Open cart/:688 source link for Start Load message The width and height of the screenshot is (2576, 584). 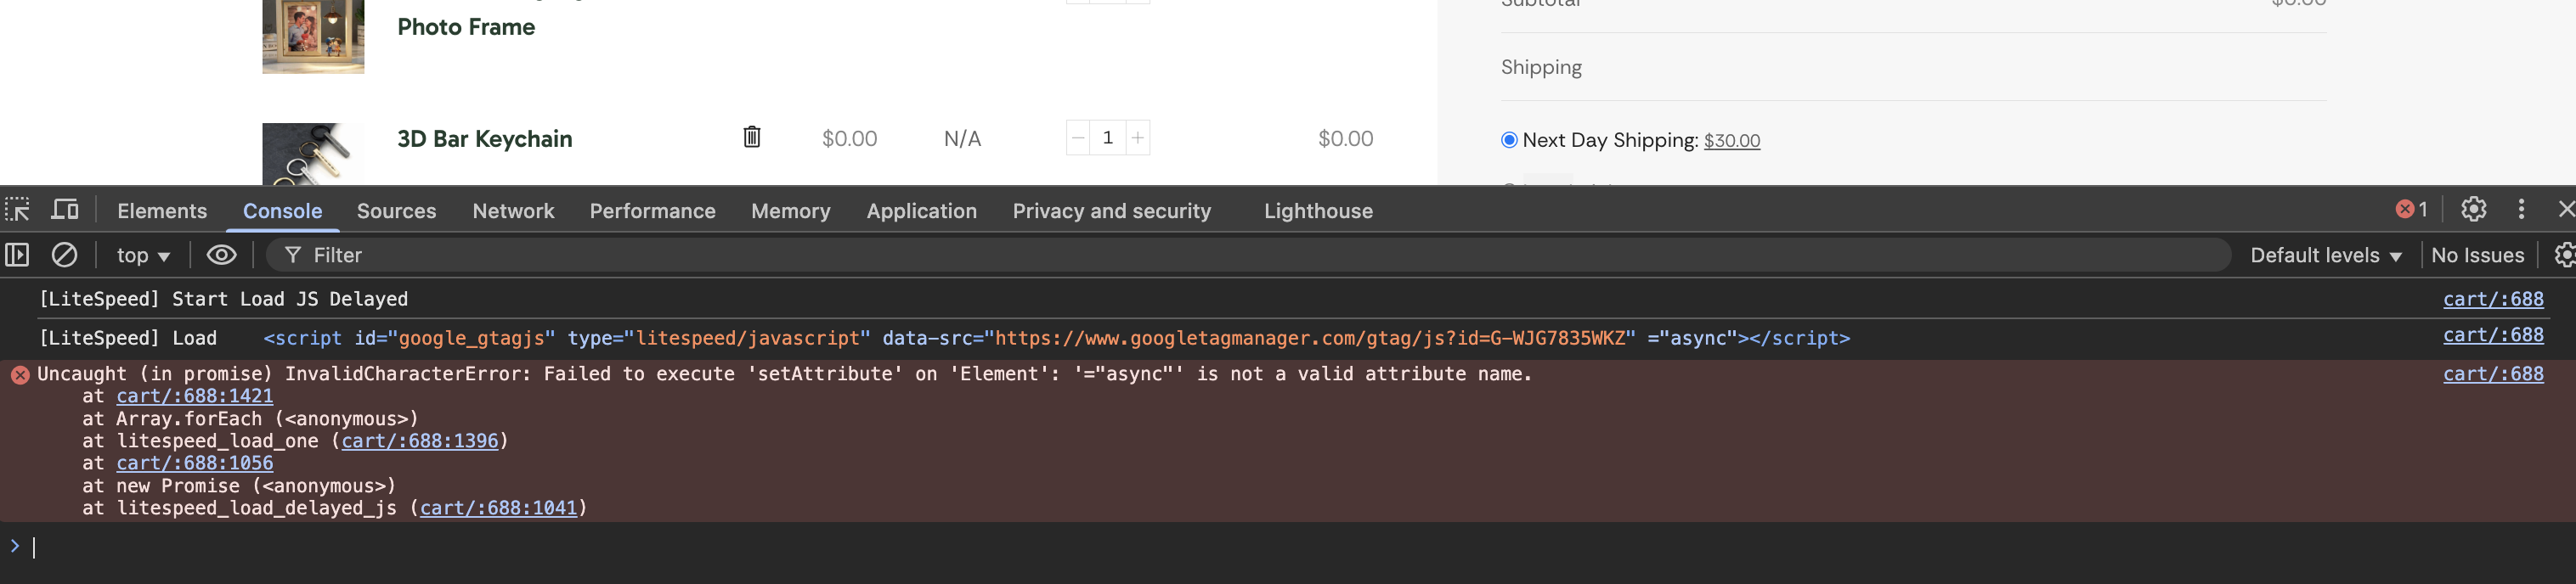click(2493, 299)
